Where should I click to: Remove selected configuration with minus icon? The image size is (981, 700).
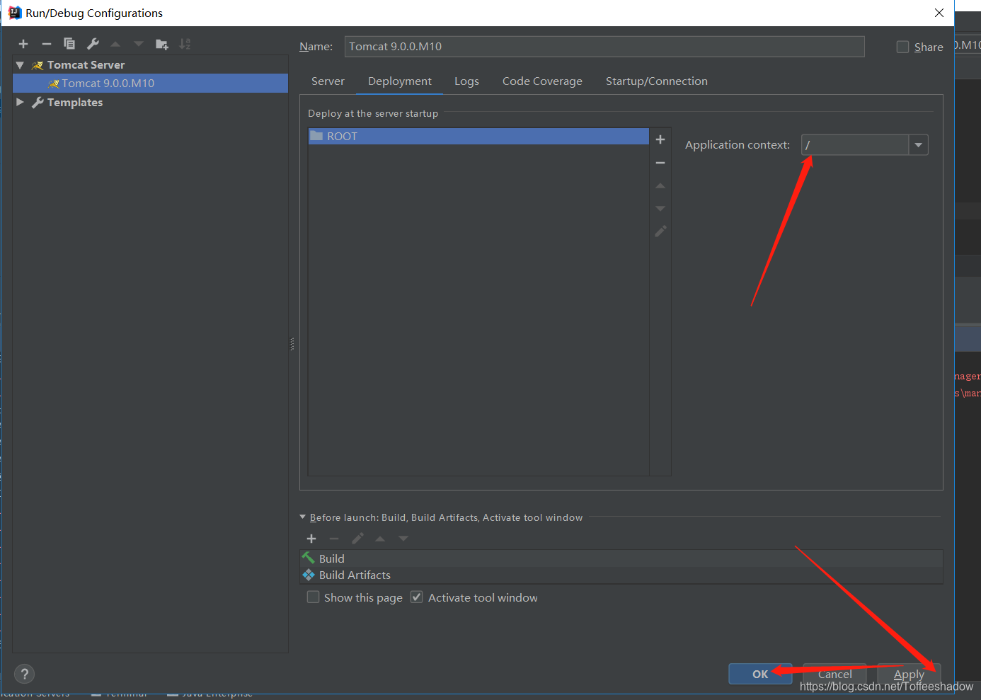[47, 44]
